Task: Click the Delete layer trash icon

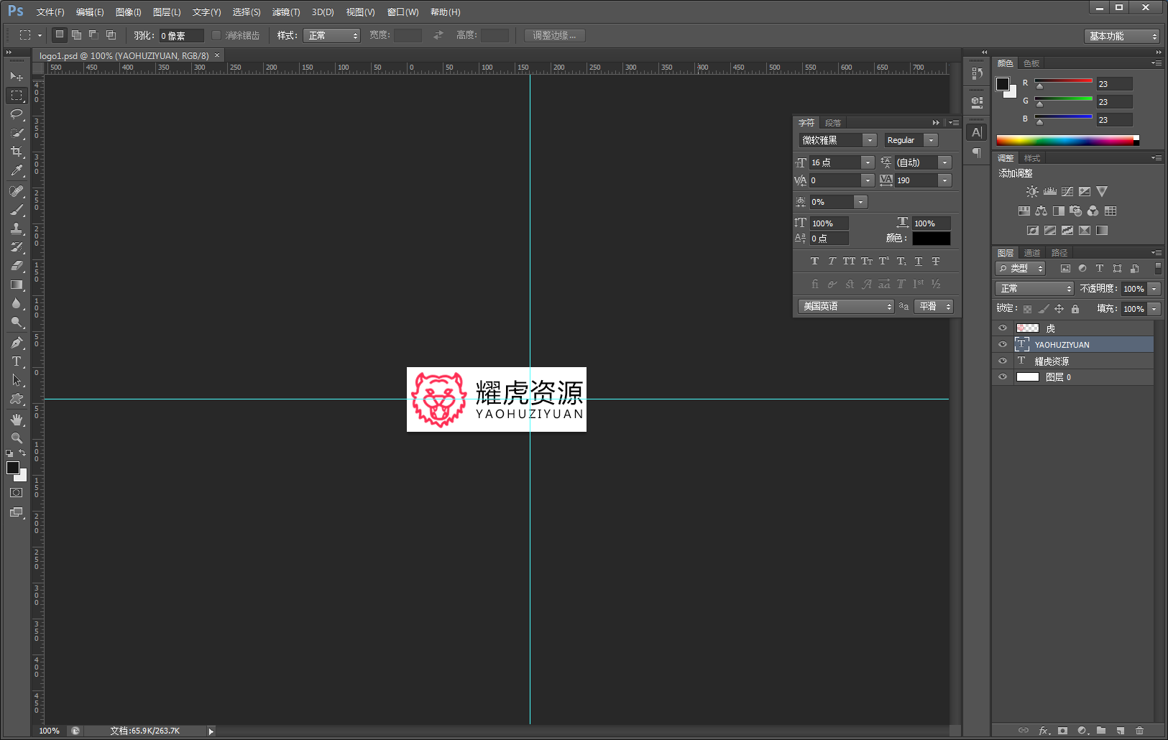Action: tap(1139, 731)
